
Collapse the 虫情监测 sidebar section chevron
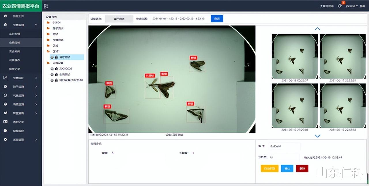tap(36, 25)
